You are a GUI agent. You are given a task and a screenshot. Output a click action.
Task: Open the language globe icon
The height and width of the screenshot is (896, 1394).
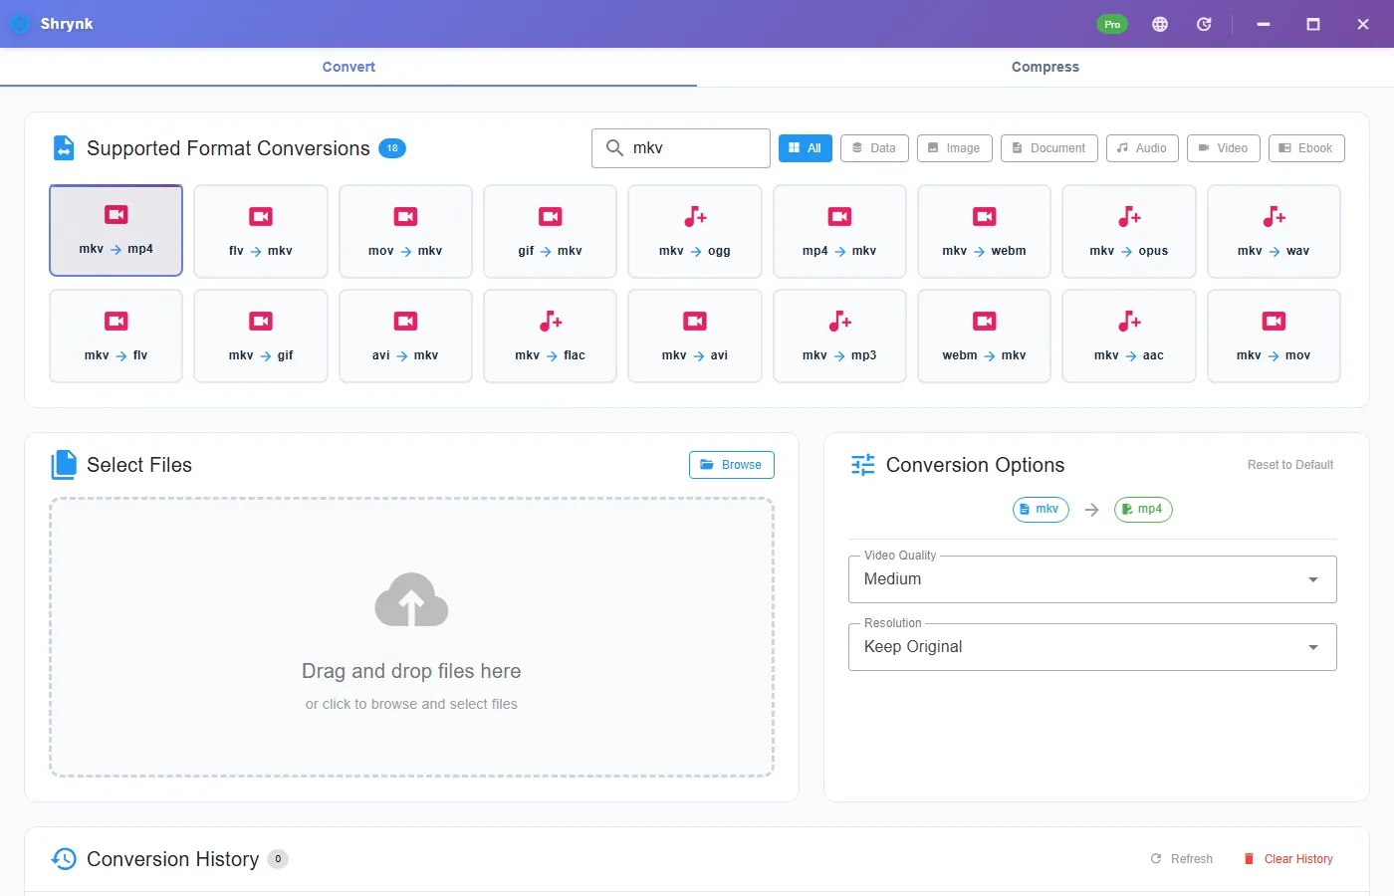1160,24
